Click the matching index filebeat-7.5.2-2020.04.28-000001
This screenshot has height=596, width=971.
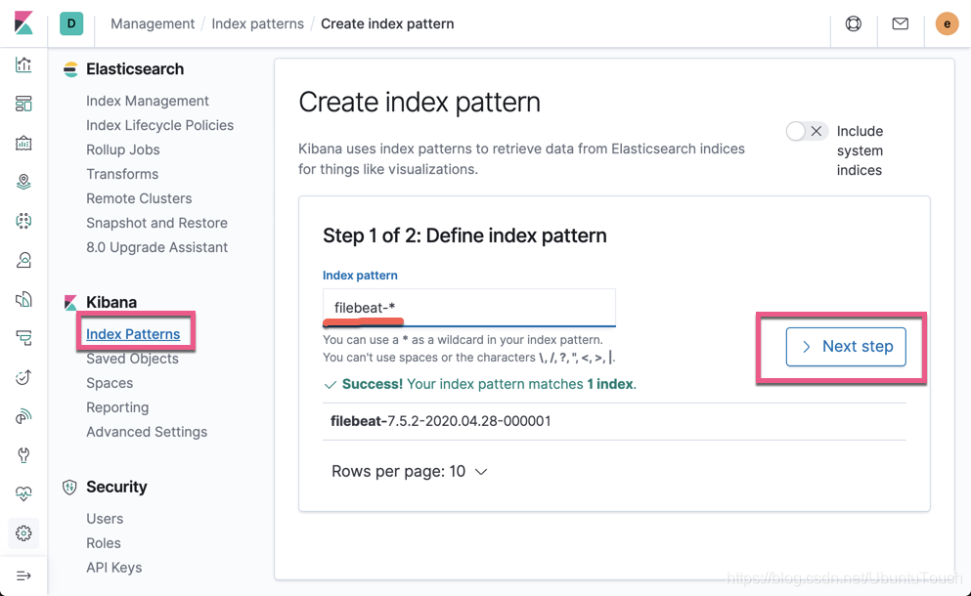[x=440, y=421]
